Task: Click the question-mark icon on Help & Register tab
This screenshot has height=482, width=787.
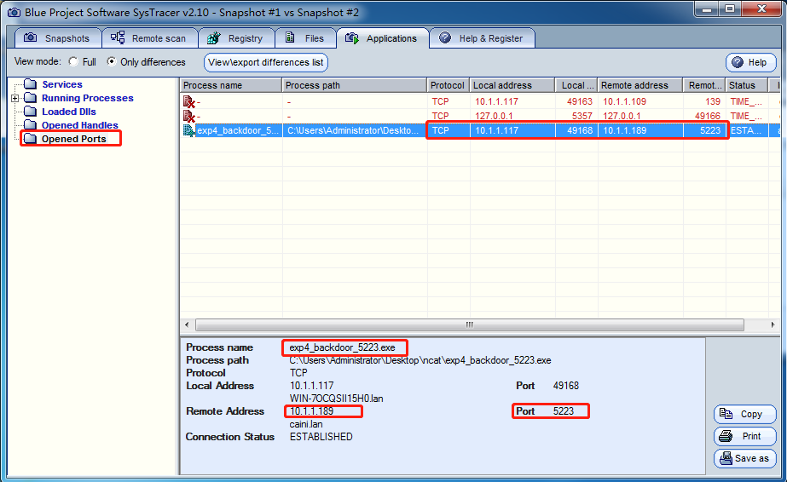Action: coord(445,37)
